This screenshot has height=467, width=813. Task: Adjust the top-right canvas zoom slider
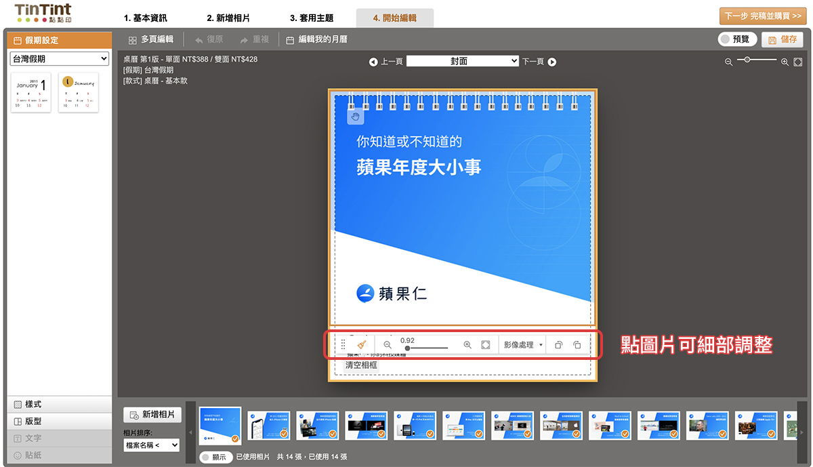click(757, 60)
